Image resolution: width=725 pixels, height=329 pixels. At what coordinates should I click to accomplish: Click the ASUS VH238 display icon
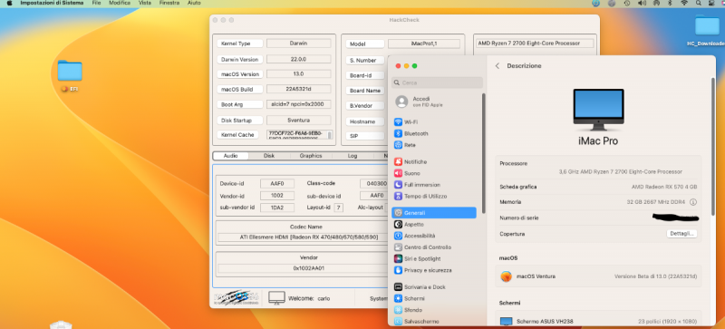click(x=507, y=321)
